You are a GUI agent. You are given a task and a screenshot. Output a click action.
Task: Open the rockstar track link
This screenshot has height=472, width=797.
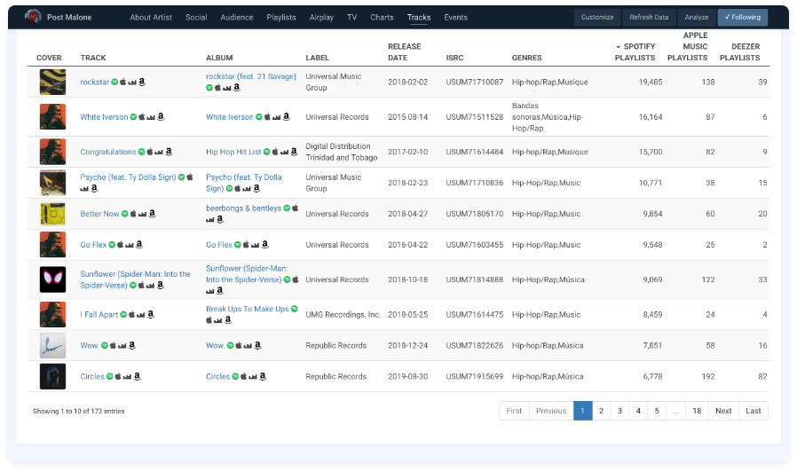tap(95, 82)
